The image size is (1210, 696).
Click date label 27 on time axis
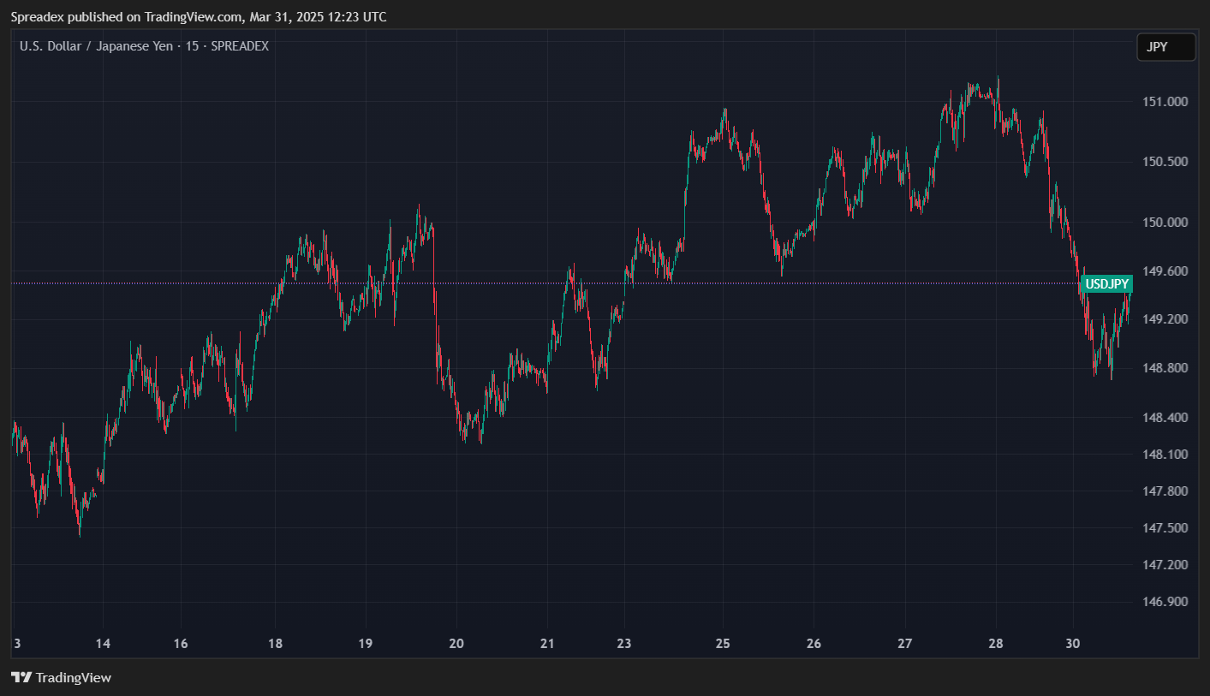[906, 644]
